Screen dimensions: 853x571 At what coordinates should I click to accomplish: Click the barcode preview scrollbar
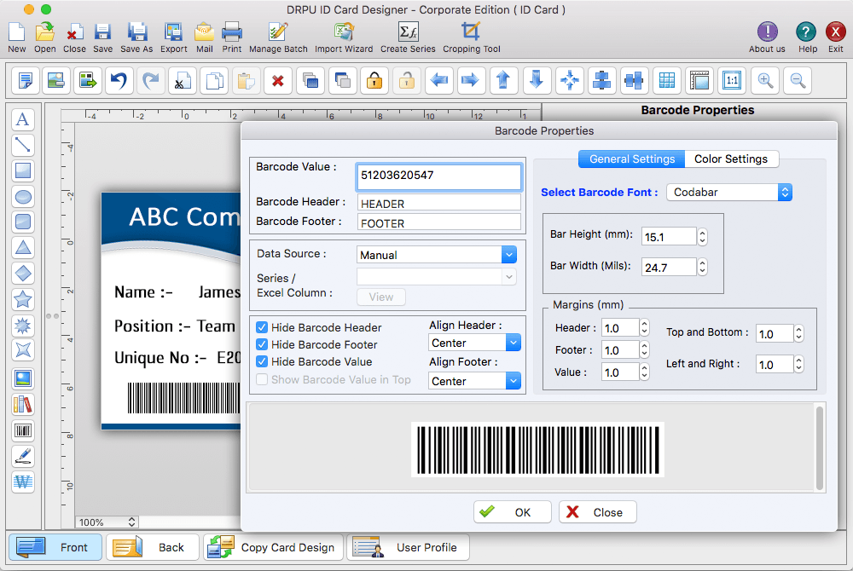click(x=819, y=448)
